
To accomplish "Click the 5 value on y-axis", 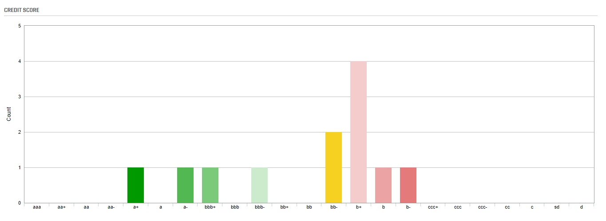I will pyautogui.click(x=20, y=26).
